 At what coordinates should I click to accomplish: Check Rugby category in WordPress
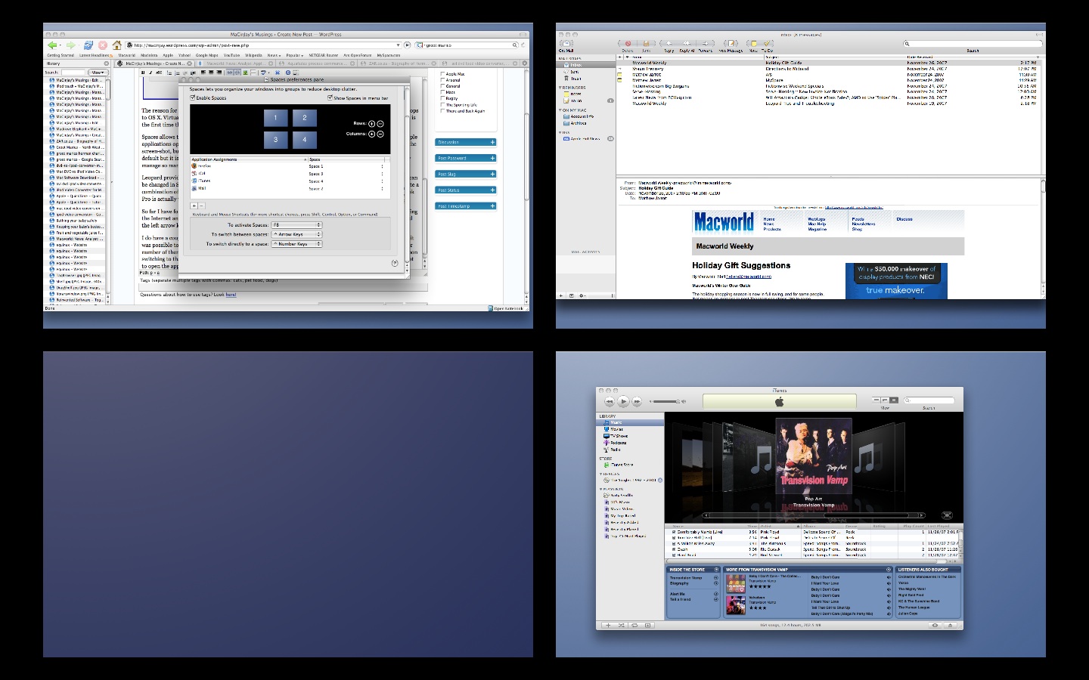442,98
